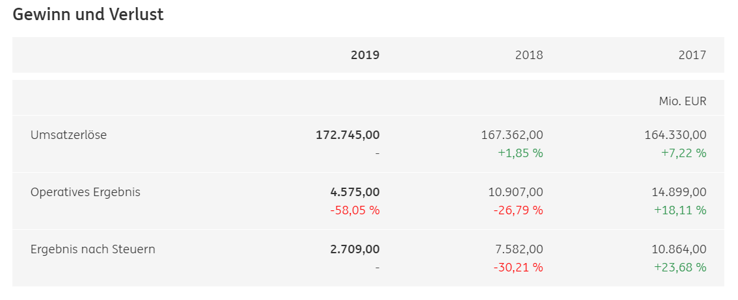Viewport: 738px width, 300px height.
Task: Click the green +18,11 % figure
Action: pos(680,210)
